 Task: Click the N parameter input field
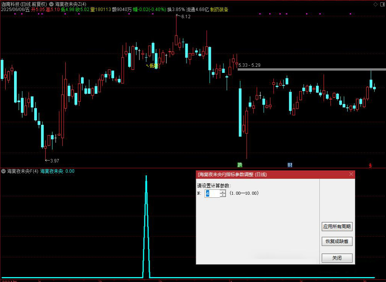coord(212,194)
